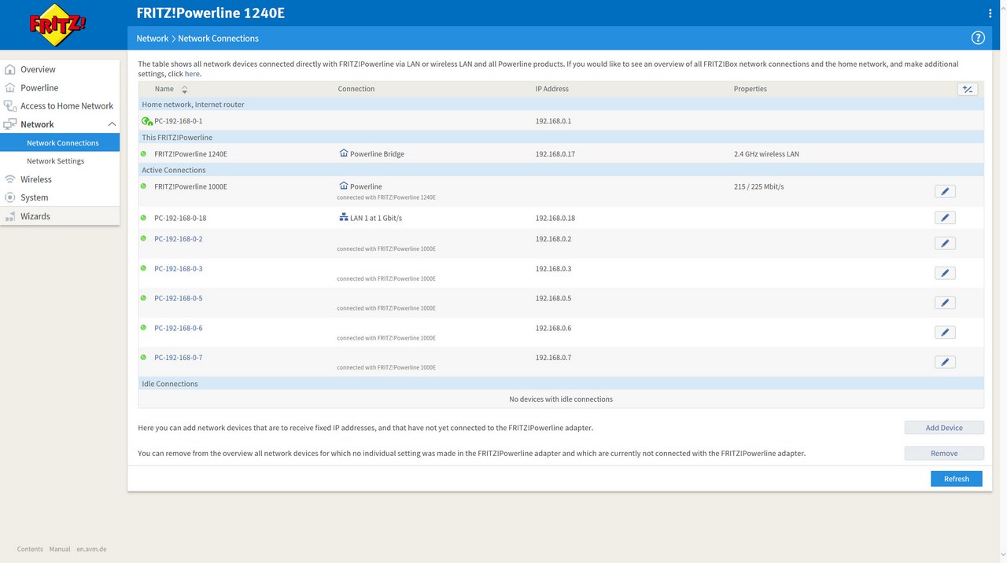Click the Connection column header
The height and width of the screenshot is (563, 1007).
(x=356, y=89)
